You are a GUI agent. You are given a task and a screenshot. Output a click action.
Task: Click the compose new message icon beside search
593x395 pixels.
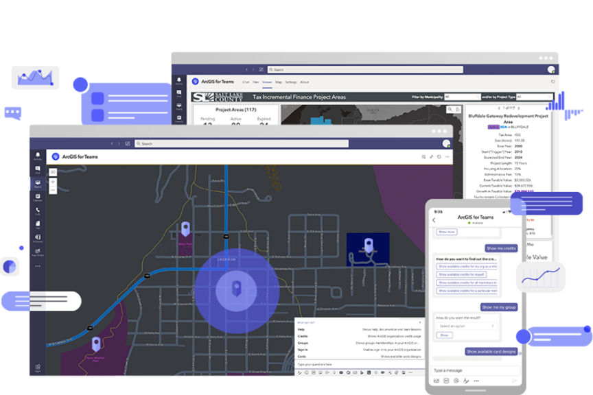(128, 143)
